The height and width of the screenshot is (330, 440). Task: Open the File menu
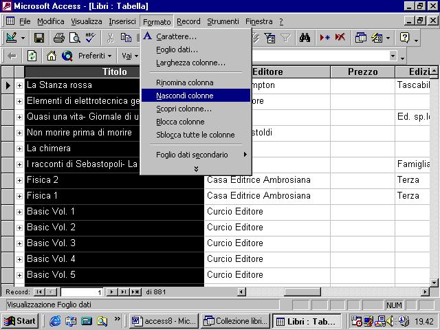pos(25,21)
